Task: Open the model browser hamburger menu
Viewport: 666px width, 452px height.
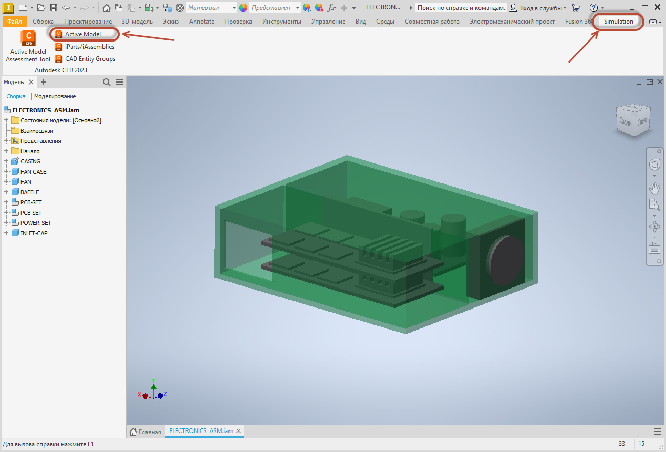Action: 119,82
